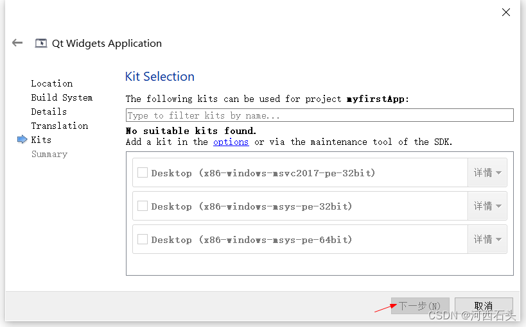The image size is (526, 327).
Task: Select the Build System step
Action: (x=62, y=97)
